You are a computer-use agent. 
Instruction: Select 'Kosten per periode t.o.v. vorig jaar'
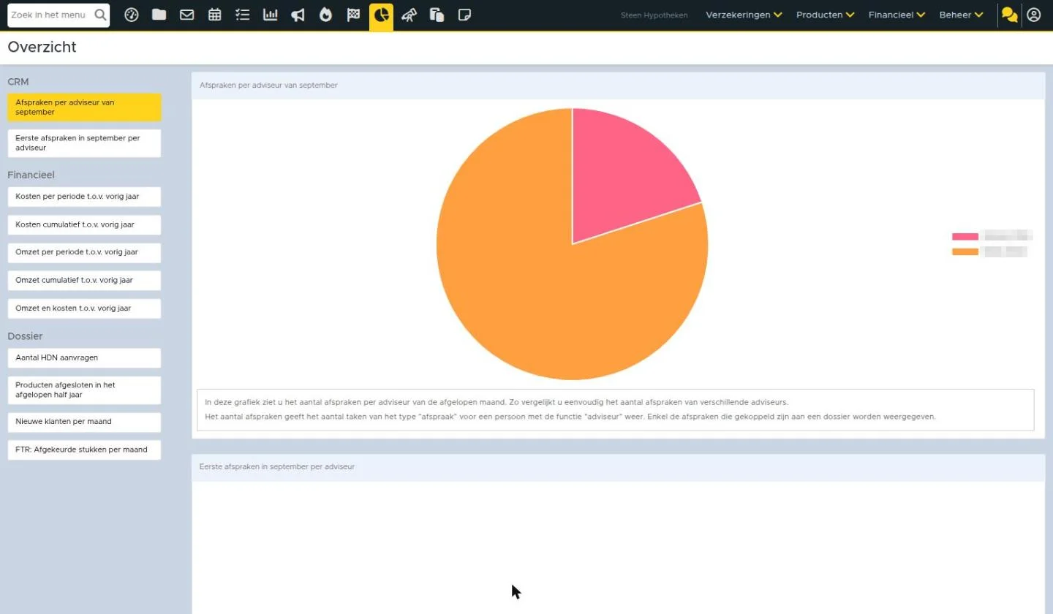(84, 197)
